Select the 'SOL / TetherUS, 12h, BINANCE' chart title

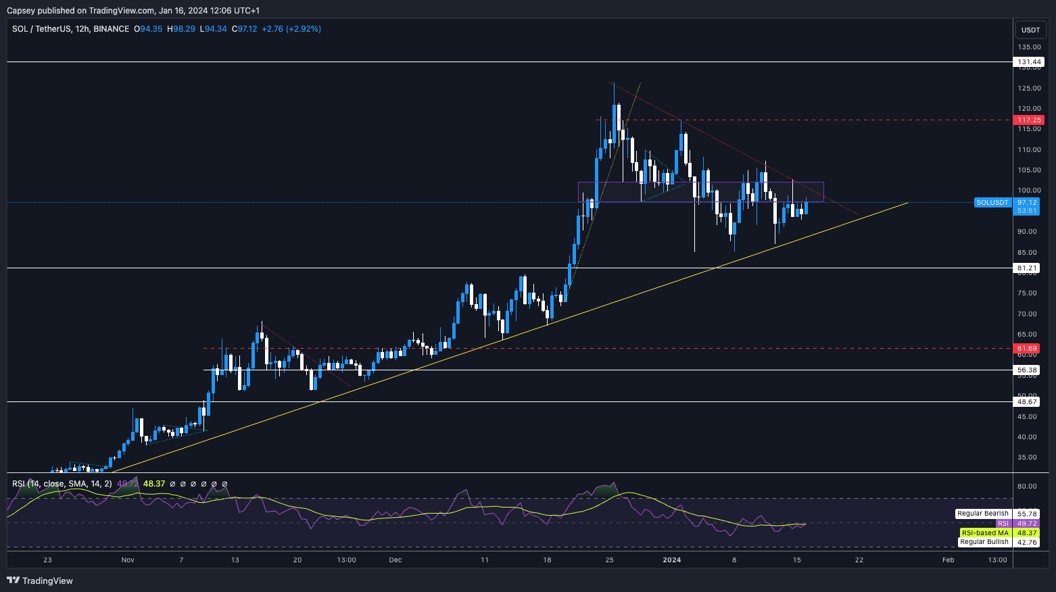[70, 29]
